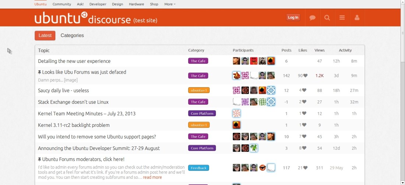Click the 142 posts count

click(x=286, y=76)
